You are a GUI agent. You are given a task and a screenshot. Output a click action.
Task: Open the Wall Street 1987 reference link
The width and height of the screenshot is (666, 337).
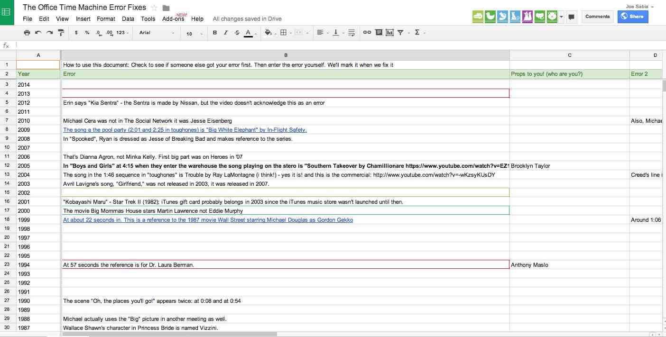coord(208,220)
